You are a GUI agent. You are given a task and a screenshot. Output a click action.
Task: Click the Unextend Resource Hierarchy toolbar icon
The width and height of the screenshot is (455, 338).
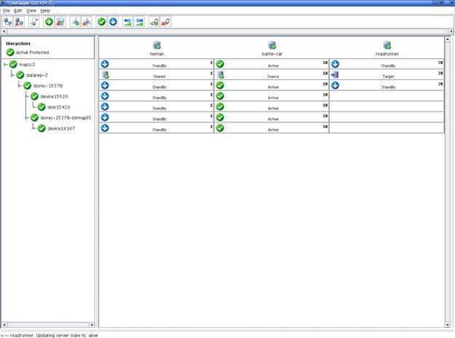[x=139, y=22]
